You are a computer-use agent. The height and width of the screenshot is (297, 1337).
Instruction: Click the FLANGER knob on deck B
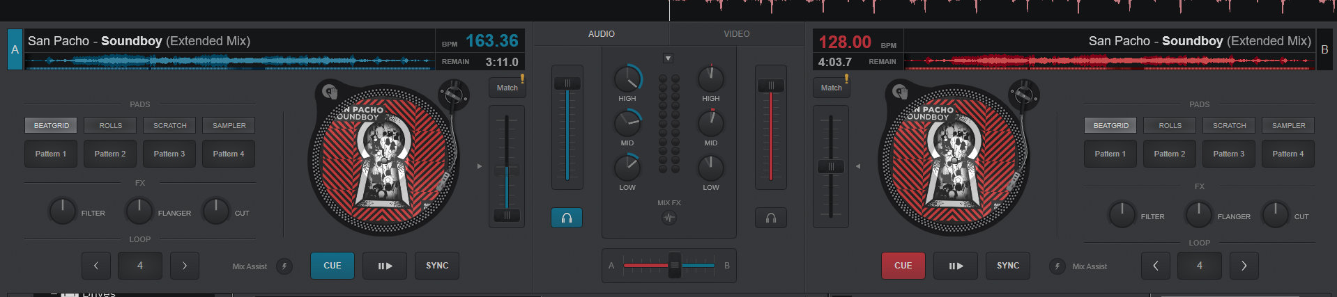tap(1198, 214)
